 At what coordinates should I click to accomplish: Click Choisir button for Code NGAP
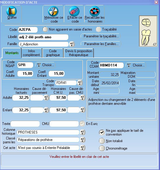[x=46, y=65]
